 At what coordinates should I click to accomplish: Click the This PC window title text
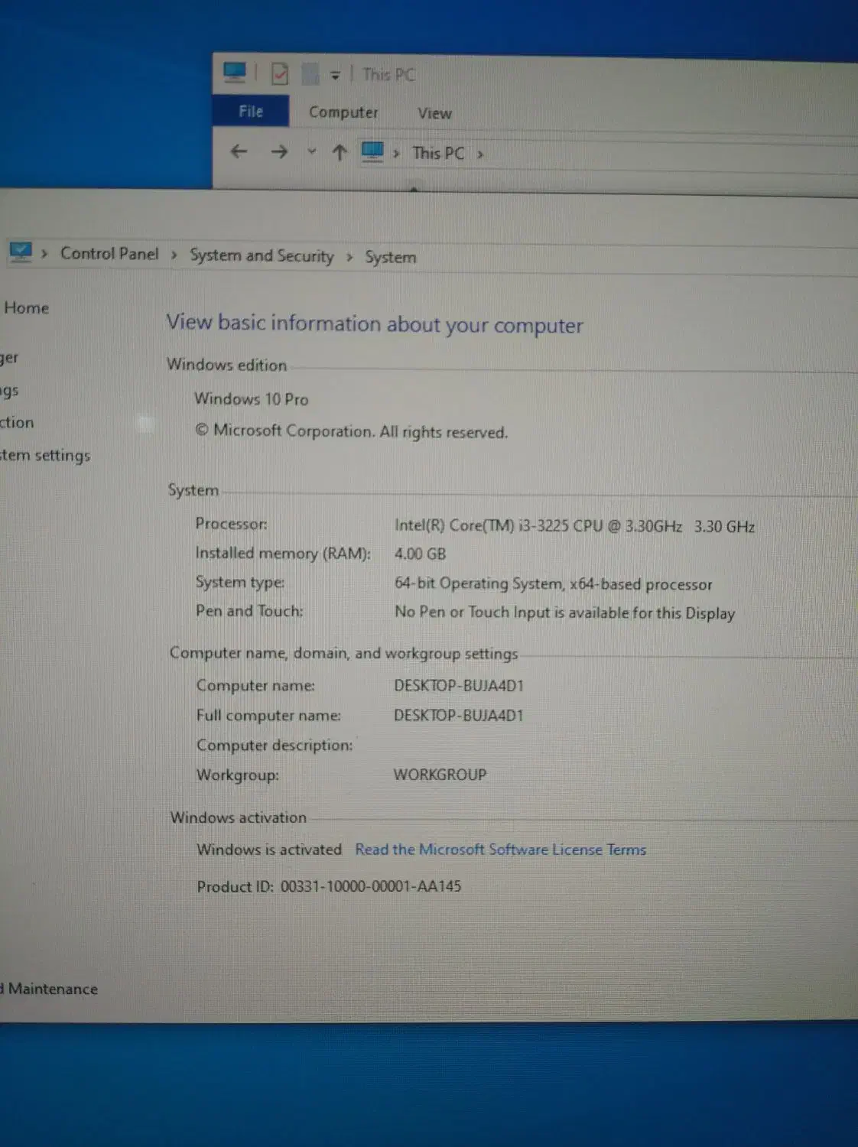pyautogui.click(x=388, y=75)
